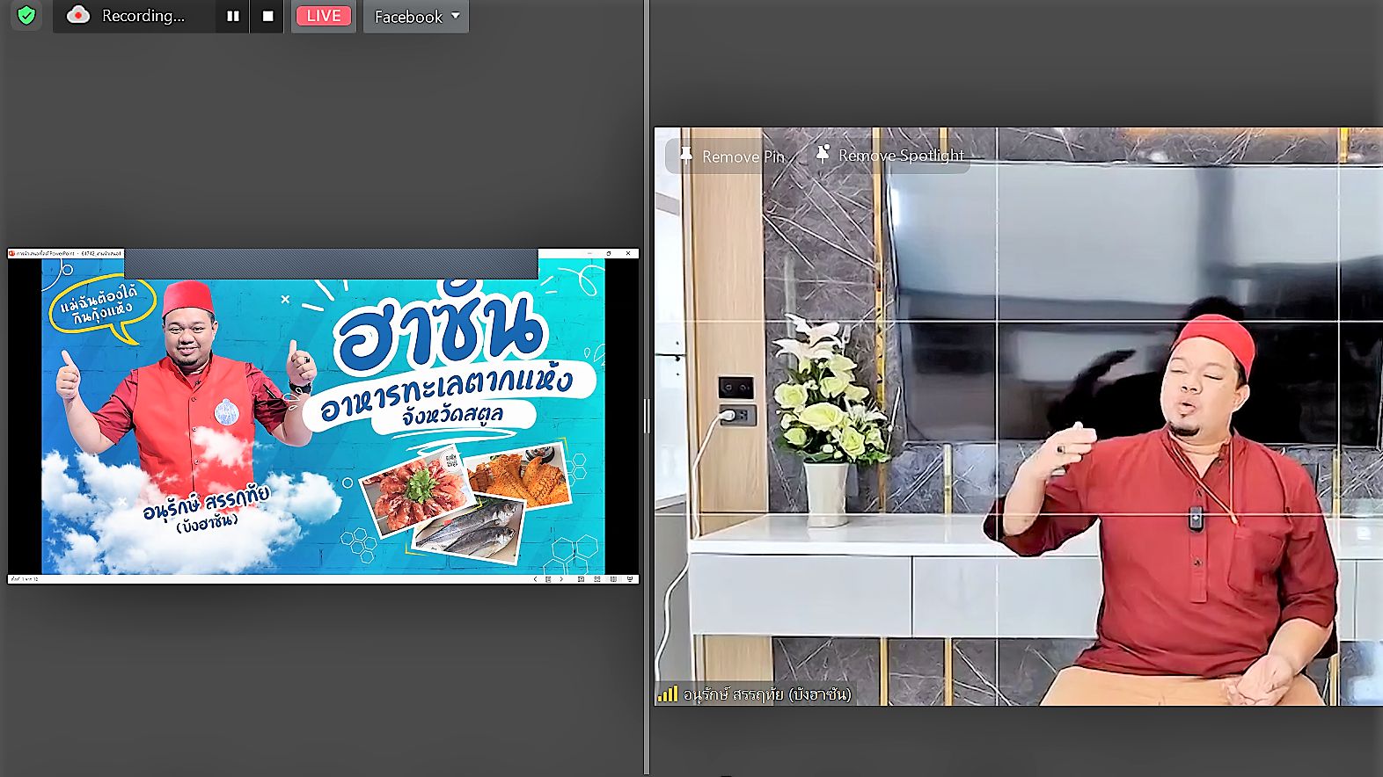The height and width of the screenshot is (777, 1383).
Task: Restore the PowerPoint window size
Action: tap(609, 253)
